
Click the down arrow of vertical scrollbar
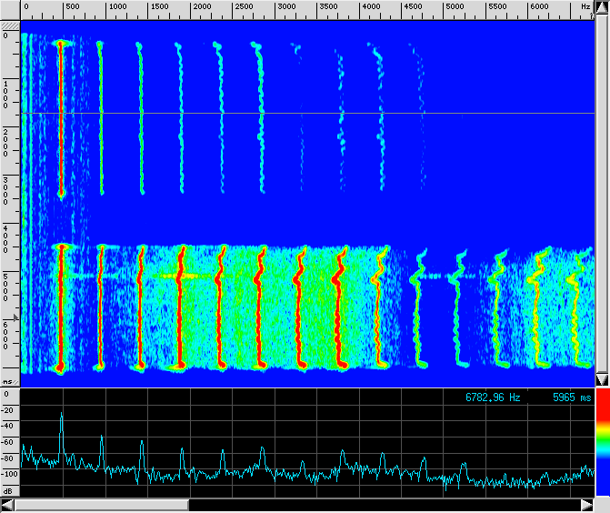601,379
